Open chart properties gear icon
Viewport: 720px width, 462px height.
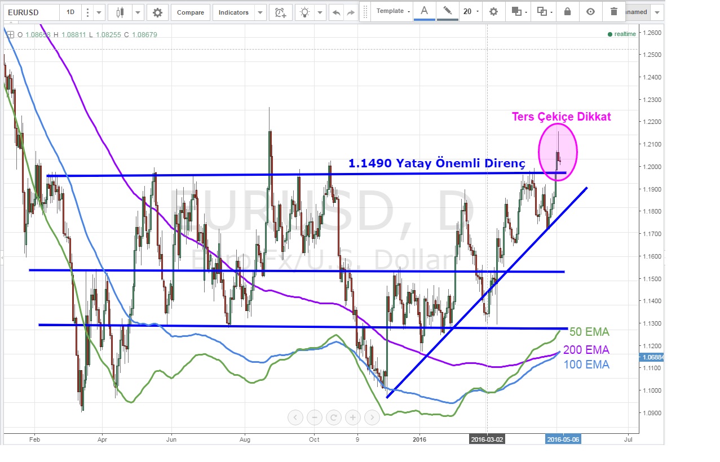click(157, 12)
